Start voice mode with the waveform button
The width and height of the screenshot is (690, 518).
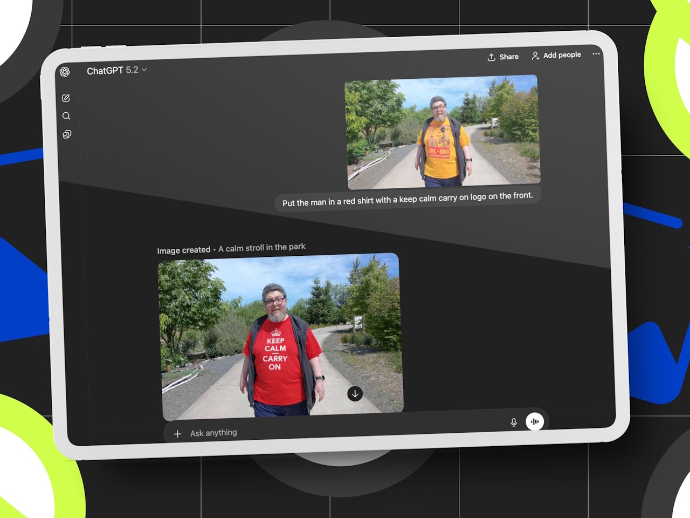pos(535,421)
